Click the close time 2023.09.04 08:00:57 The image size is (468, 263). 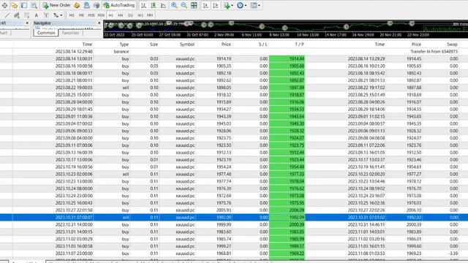[366, 123]
